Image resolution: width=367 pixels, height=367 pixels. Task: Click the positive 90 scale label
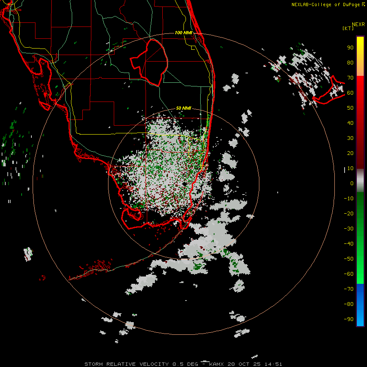coord(350,48)
